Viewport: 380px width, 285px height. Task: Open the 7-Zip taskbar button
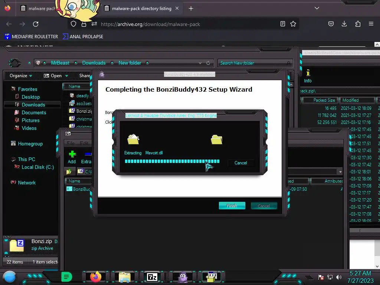click(152, 277)
